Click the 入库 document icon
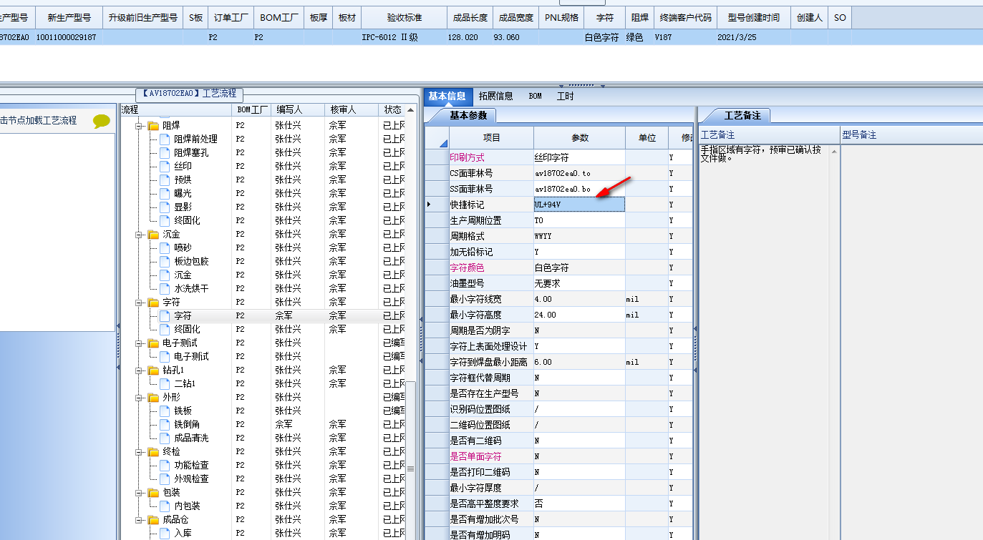Image resolution: width=983 pixels, height=540 pixels. 165,533
